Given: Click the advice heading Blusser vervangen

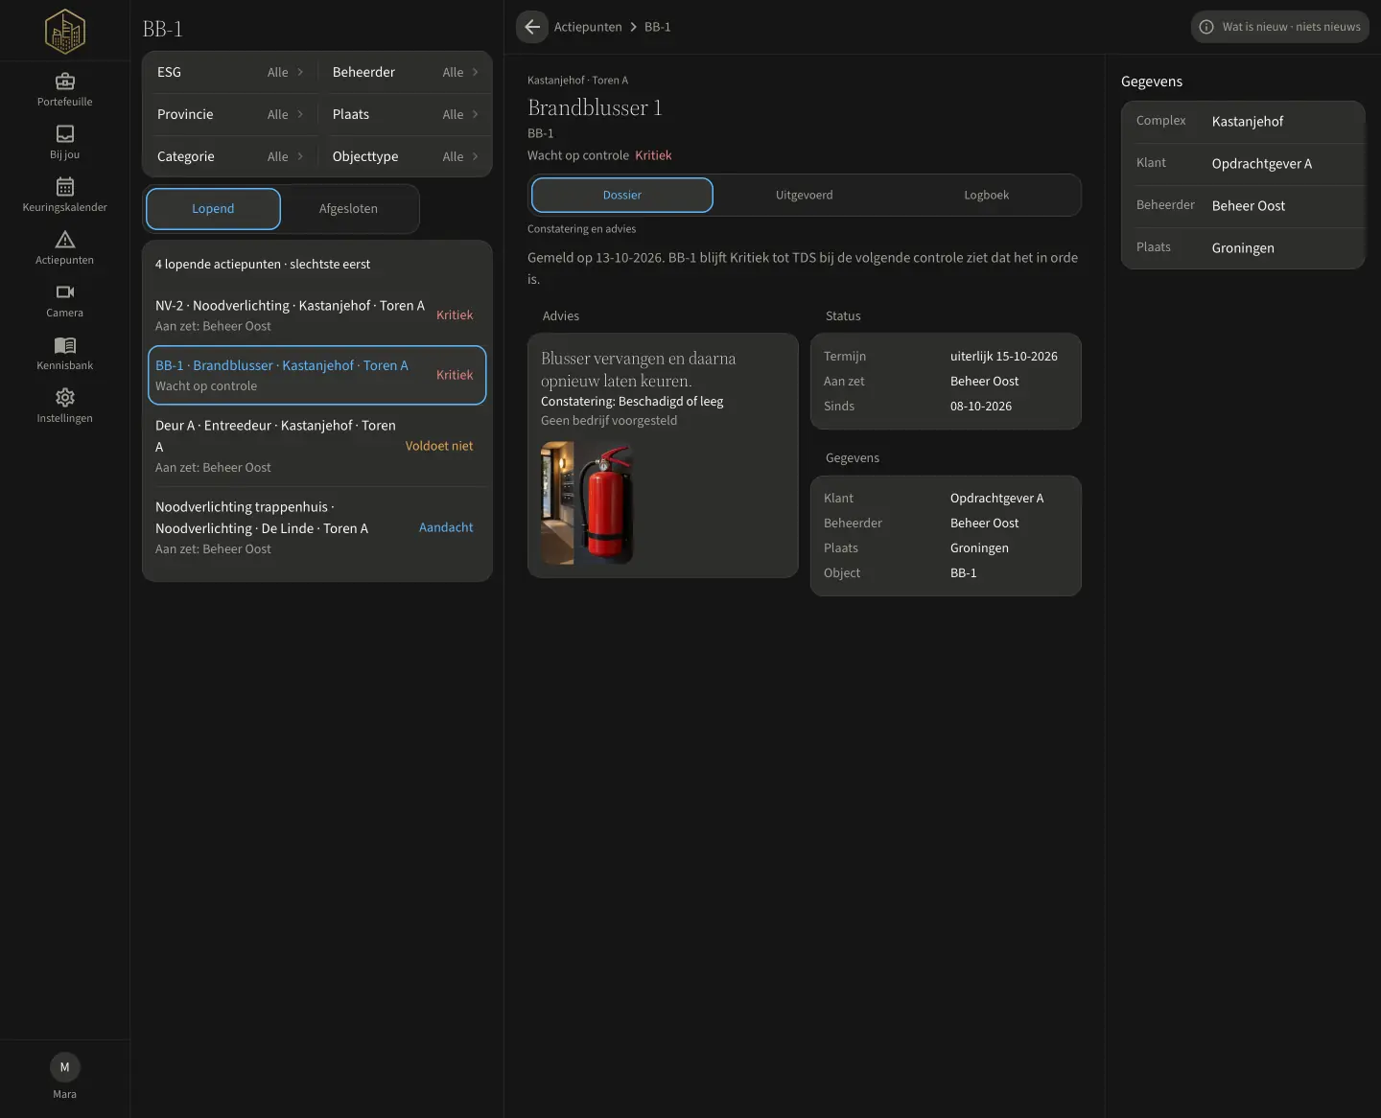Looking at the screenshot, I should 639,370.
